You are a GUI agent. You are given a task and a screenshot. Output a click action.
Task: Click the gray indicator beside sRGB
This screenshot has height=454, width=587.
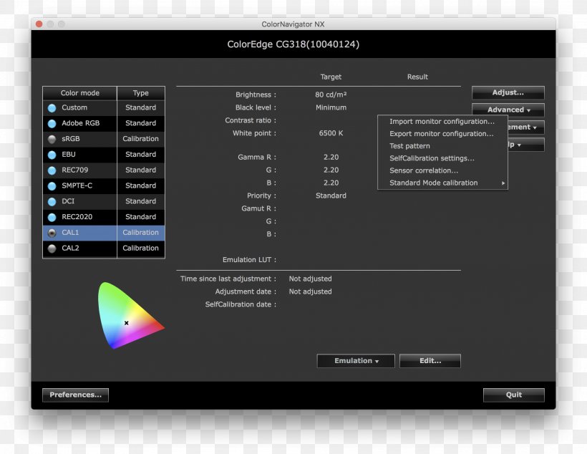(x=52, y=140)
